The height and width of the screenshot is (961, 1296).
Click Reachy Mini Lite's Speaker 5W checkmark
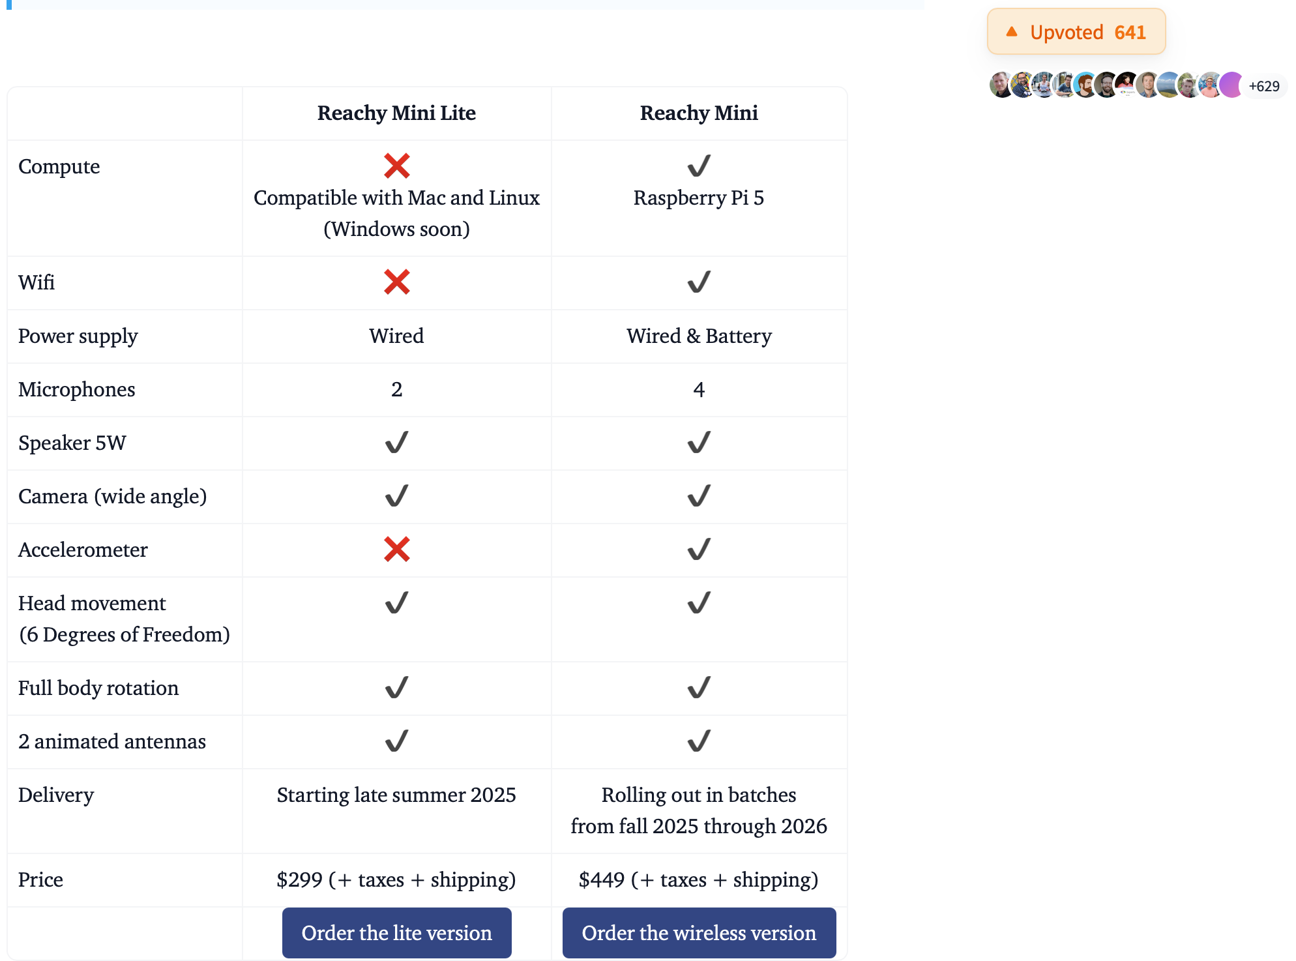point(396,442)
